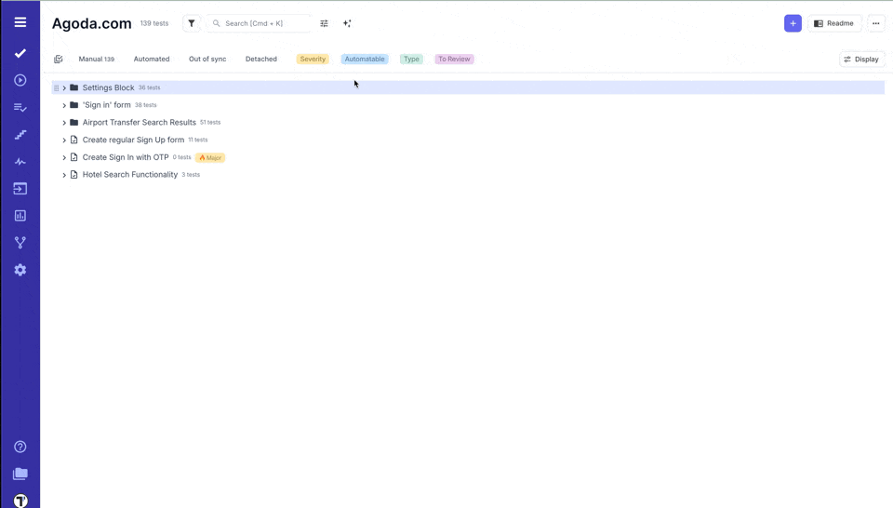Screen dimensions: 893x508
Task: Open the Display options button
Action: [x=861, y=60]
